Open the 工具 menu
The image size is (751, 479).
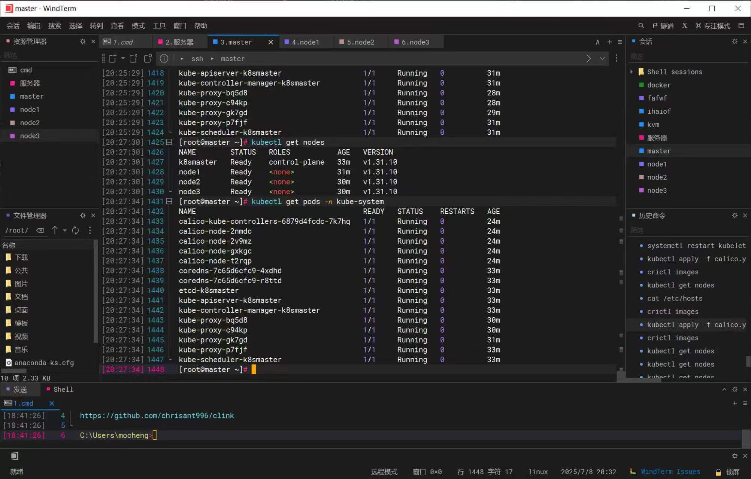point(159,25)
